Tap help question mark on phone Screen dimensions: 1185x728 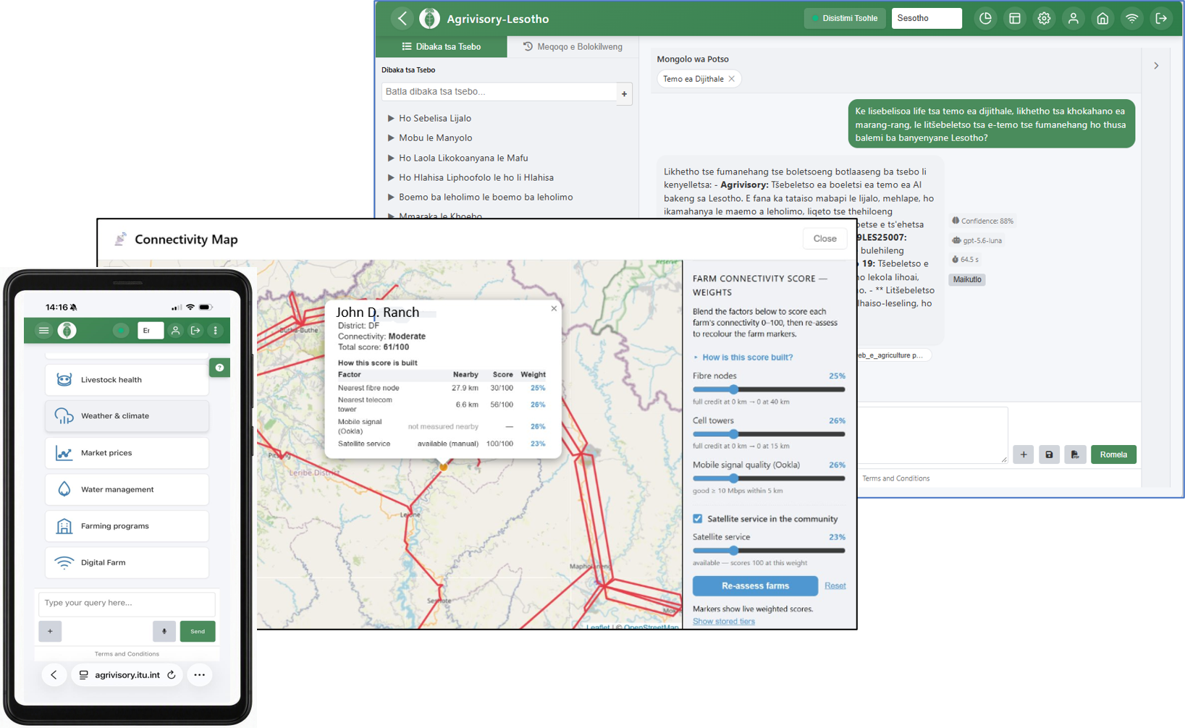(219, 368)
